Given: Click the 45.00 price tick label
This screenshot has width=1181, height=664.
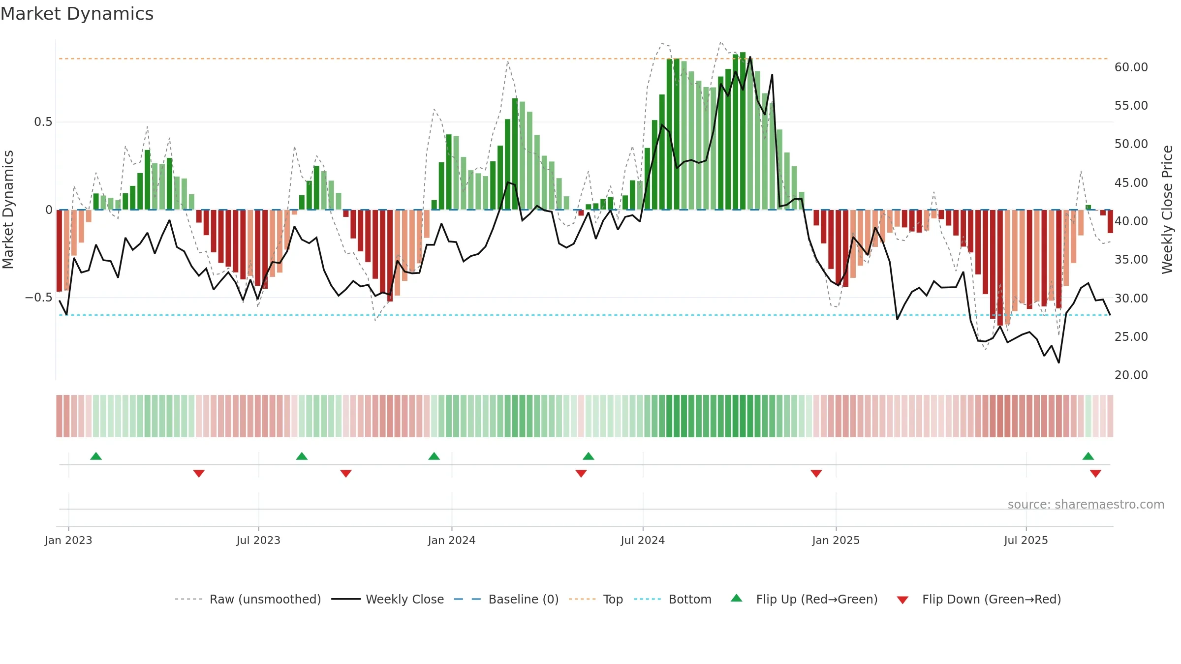Looking at the screenshot, I should (1131, 182).
